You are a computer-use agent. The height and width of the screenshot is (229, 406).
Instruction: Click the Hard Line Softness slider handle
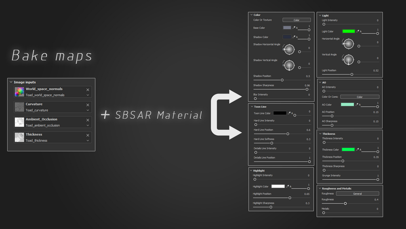(271, 143)
